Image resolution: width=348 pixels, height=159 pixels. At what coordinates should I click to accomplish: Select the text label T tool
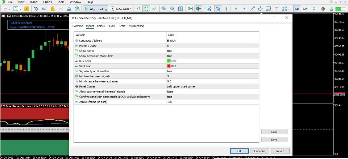[x=277, y=9]
